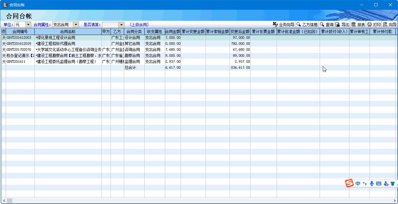Open the 合同属性 dropdown list

point(76,25)
